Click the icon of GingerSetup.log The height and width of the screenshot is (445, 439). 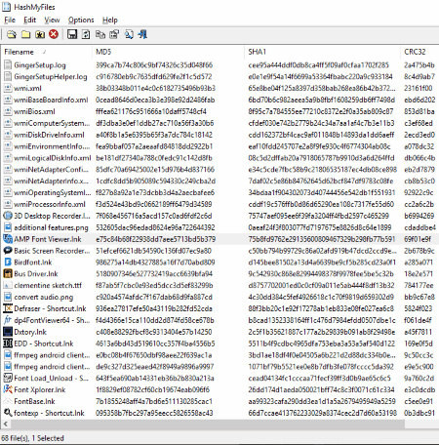point(8,65)
